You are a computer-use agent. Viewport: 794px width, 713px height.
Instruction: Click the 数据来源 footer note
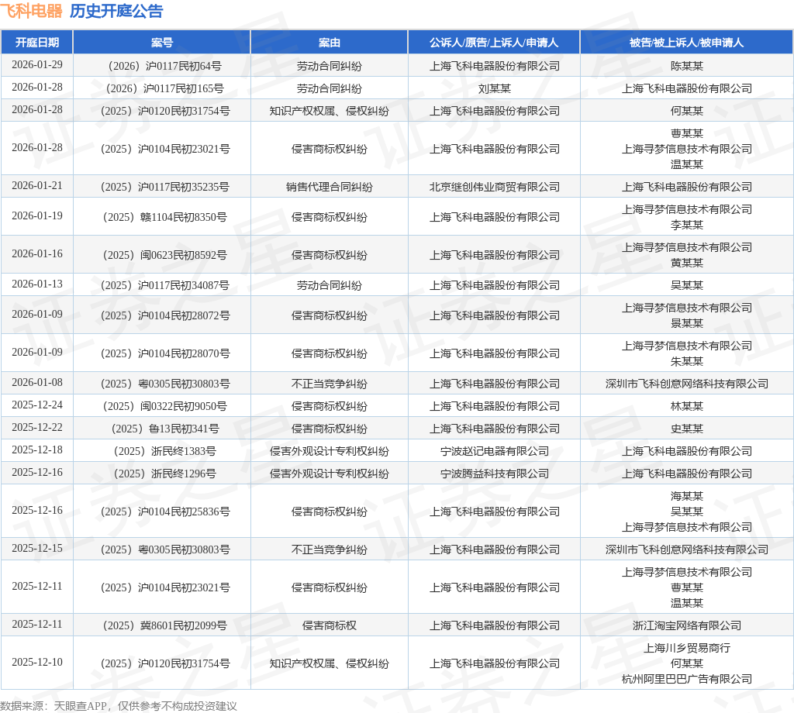point(119,706)
